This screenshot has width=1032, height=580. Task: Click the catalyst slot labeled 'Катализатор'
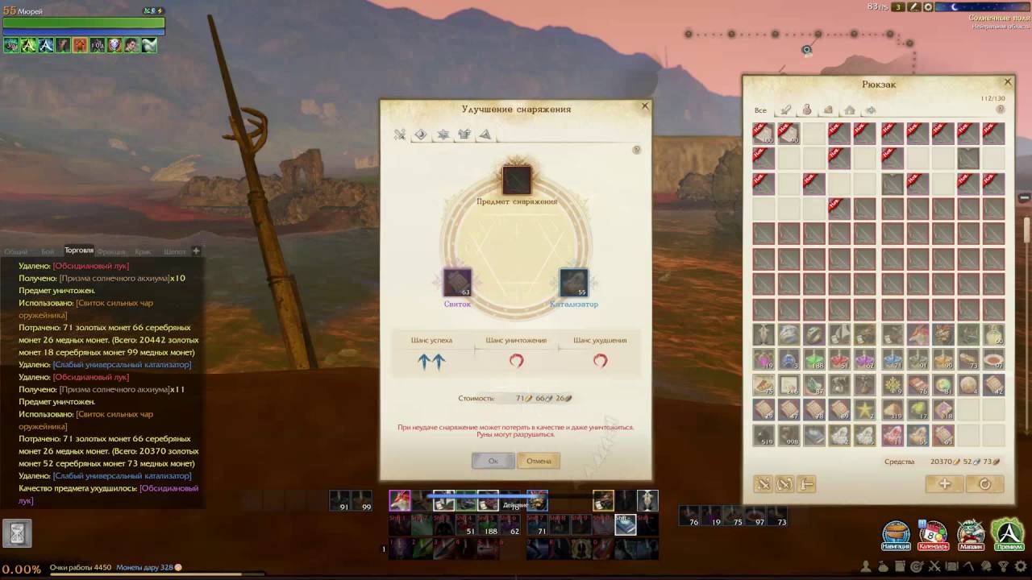(x=573, y=283)
